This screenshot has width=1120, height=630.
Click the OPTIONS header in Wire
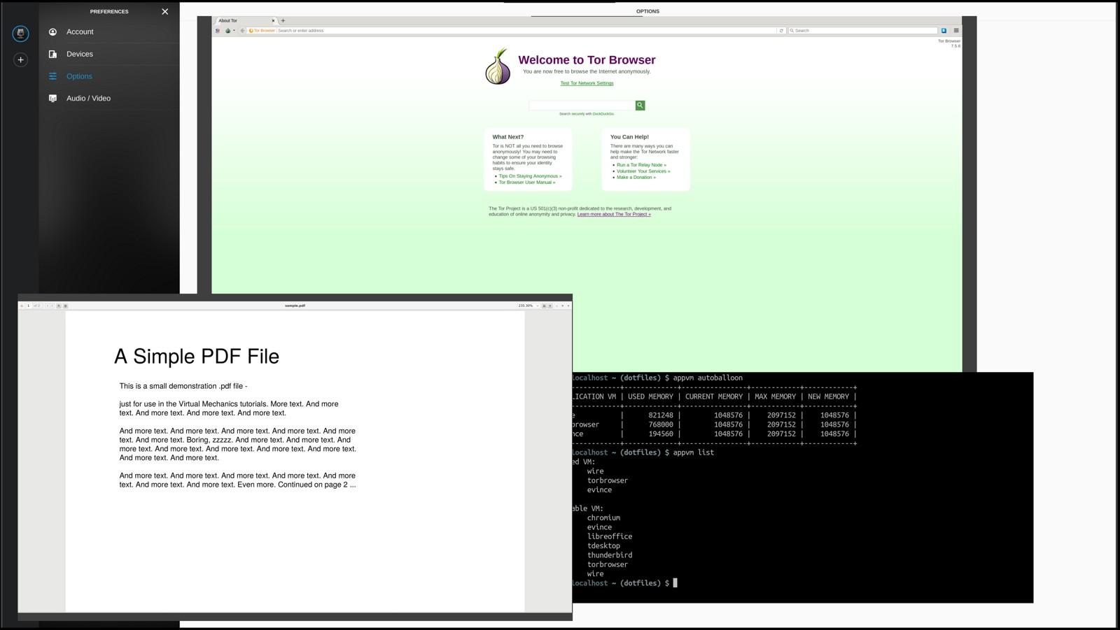click(647, 11)
